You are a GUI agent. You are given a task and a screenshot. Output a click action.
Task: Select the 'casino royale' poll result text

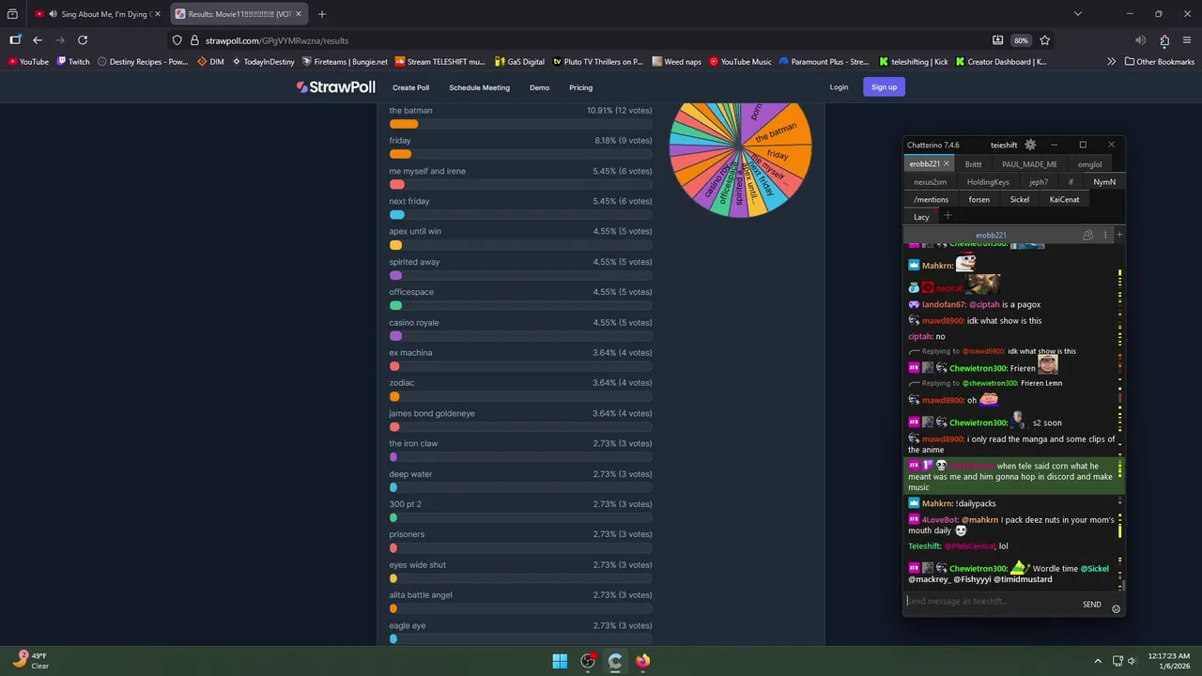[414, 322]
